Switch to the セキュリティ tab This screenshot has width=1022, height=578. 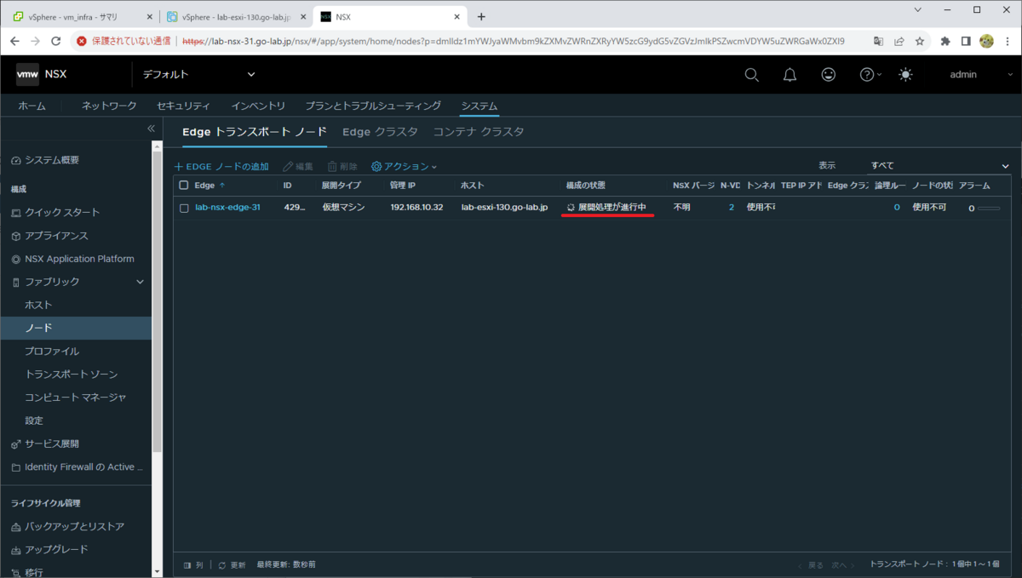183,106
